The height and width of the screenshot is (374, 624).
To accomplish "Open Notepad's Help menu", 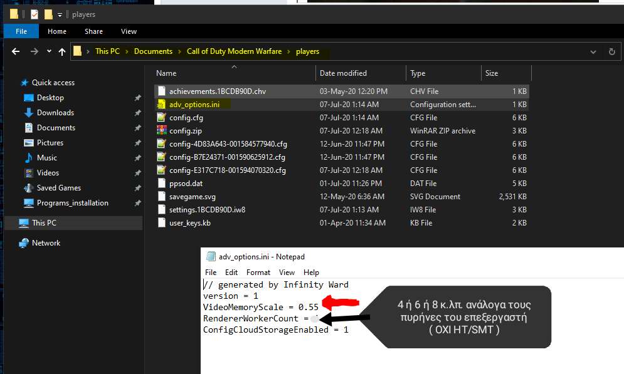I will pos(311,273).
